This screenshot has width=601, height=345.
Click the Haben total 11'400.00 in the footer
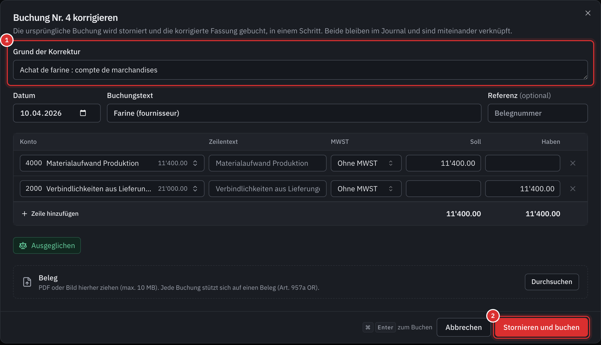pyautogui.click(x=543, y=214)
